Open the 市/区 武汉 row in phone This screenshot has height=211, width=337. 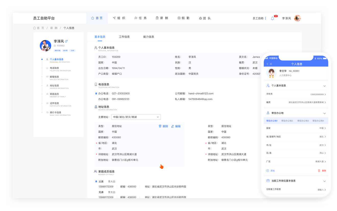tap(296, 145)
